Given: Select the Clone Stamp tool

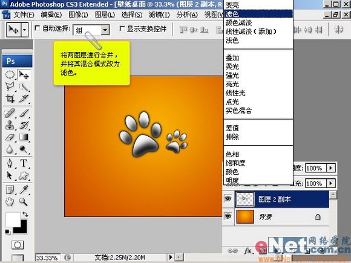Looking at the screenshot, I should [10, 125].
